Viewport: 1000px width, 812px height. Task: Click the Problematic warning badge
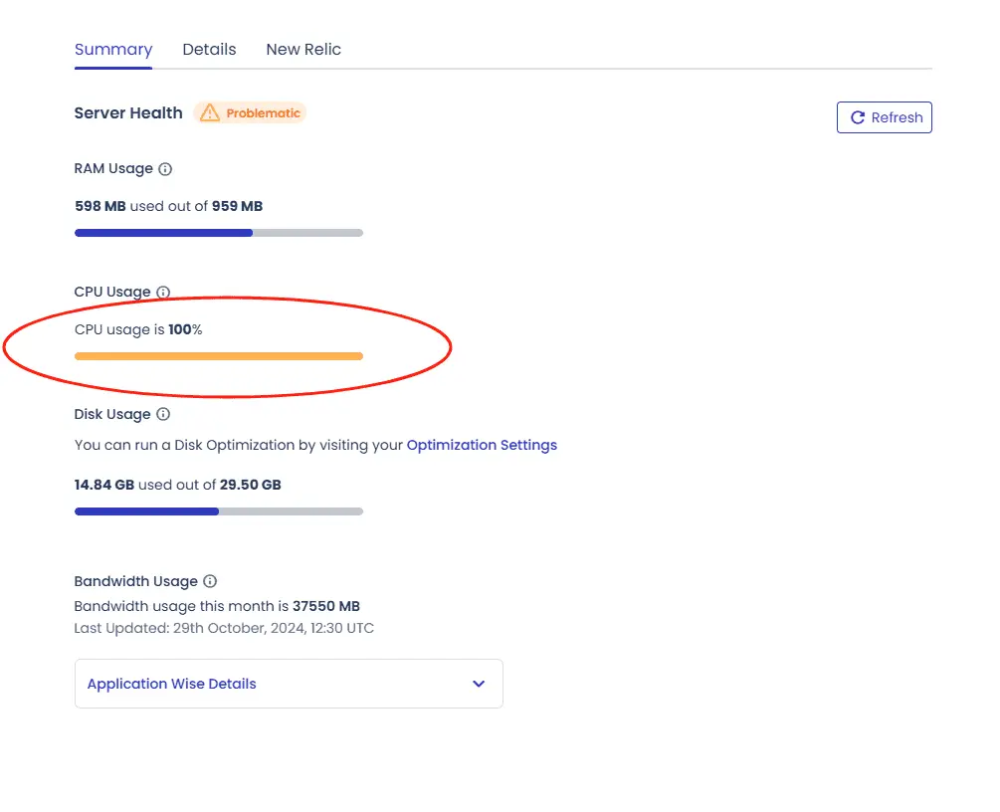tap(250, 112)
